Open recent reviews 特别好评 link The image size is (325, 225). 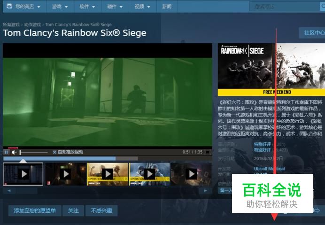263,144
